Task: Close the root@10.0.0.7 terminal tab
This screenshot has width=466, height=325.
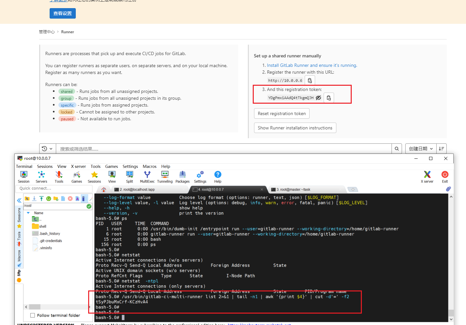Action: click(262, 189)
